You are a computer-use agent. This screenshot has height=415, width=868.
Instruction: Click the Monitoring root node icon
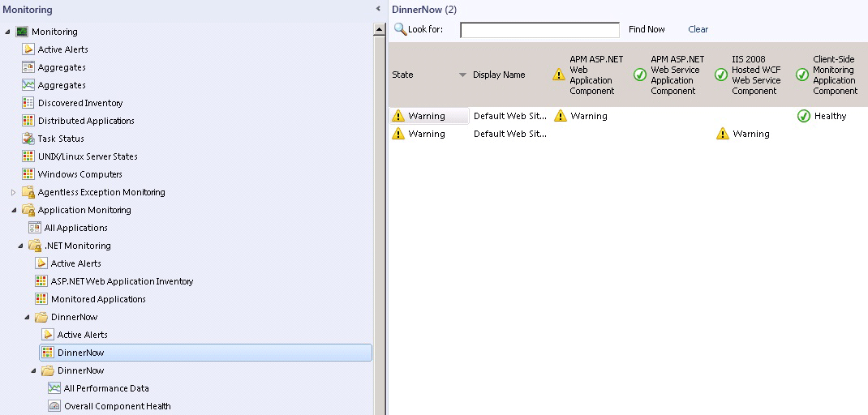[x=22, y=32]
